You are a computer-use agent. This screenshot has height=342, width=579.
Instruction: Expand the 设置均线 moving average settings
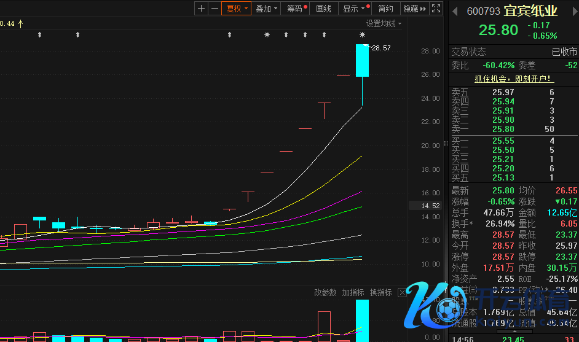click(384, 23)
